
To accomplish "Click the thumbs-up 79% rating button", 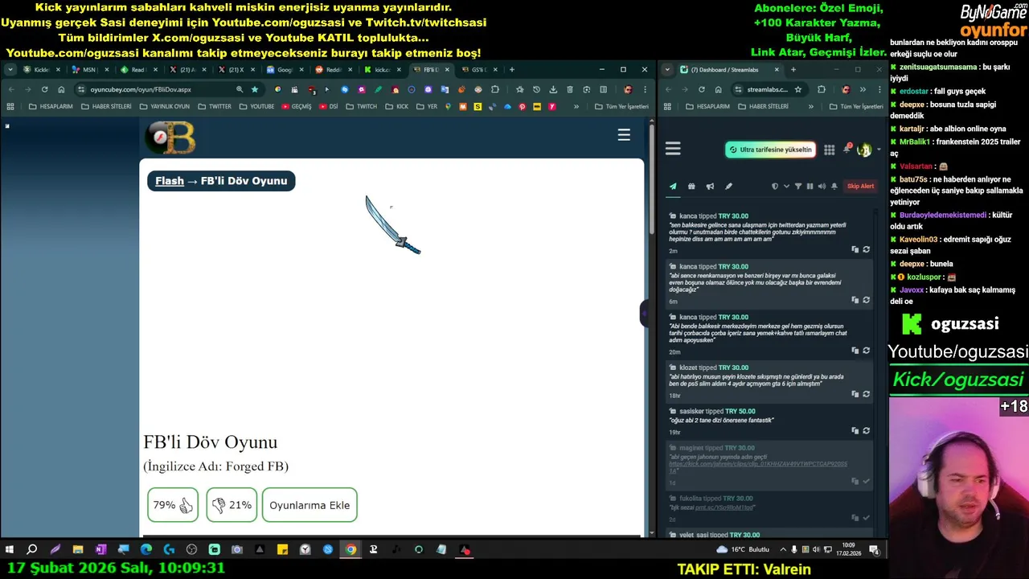I will 173,505.
